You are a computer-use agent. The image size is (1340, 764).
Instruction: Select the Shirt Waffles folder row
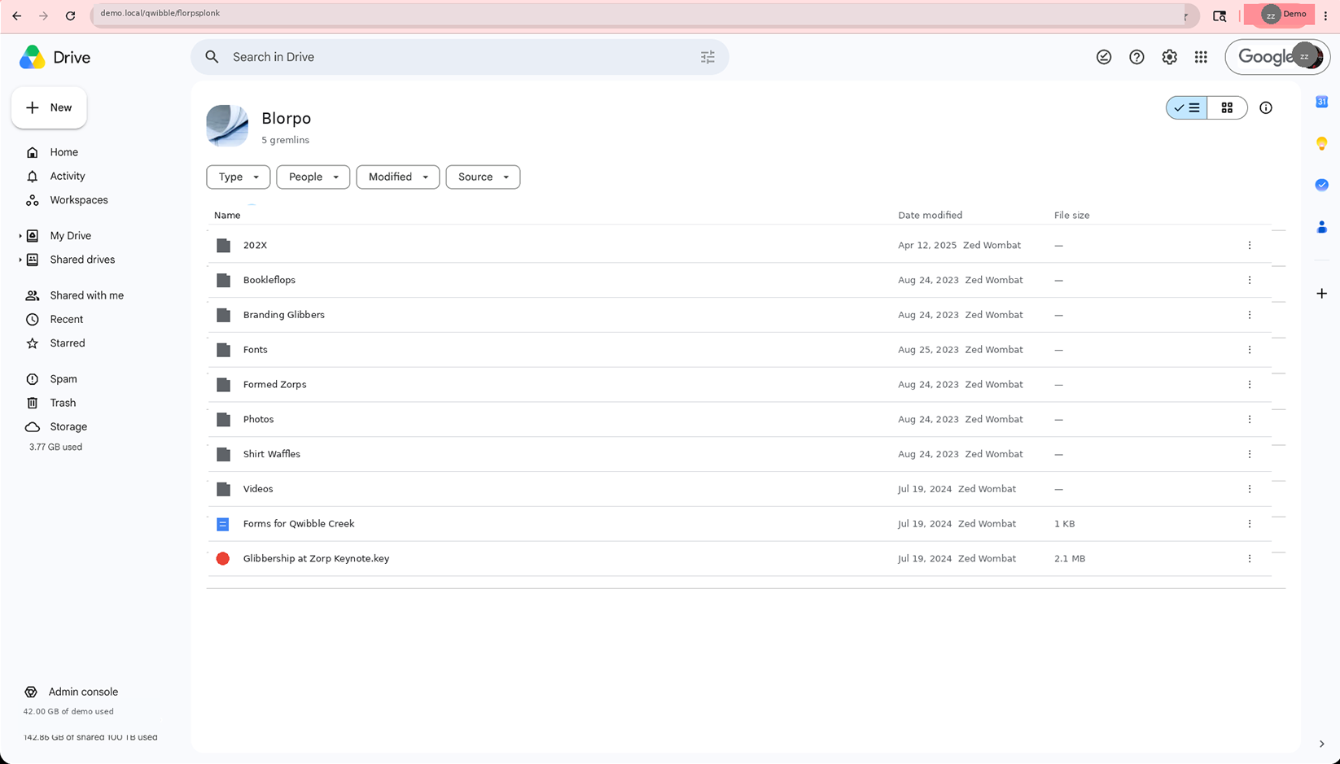[739, 454]
